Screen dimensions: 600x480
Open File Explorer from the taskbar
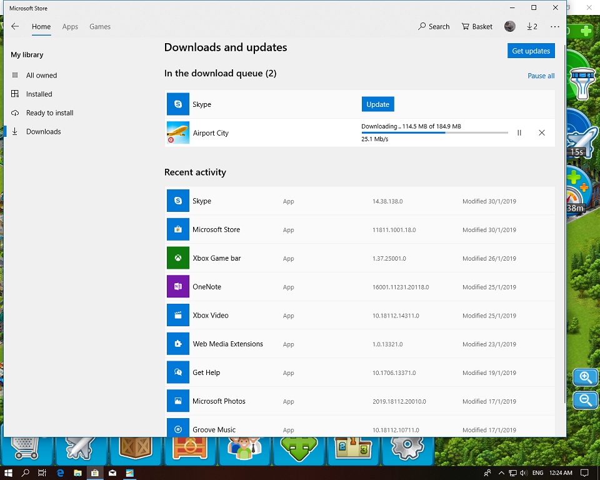(x=77, y=472)
